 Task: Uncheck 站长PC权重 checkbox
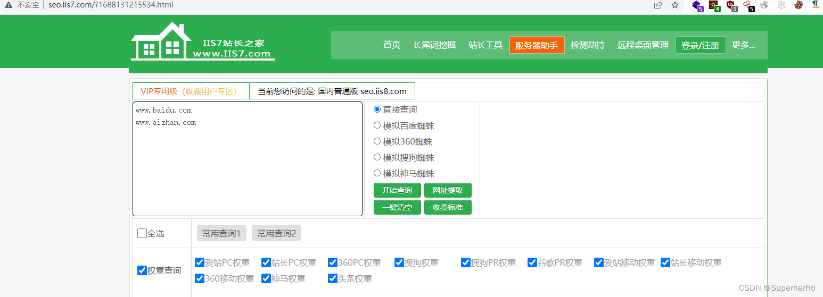tap(266, 262)
